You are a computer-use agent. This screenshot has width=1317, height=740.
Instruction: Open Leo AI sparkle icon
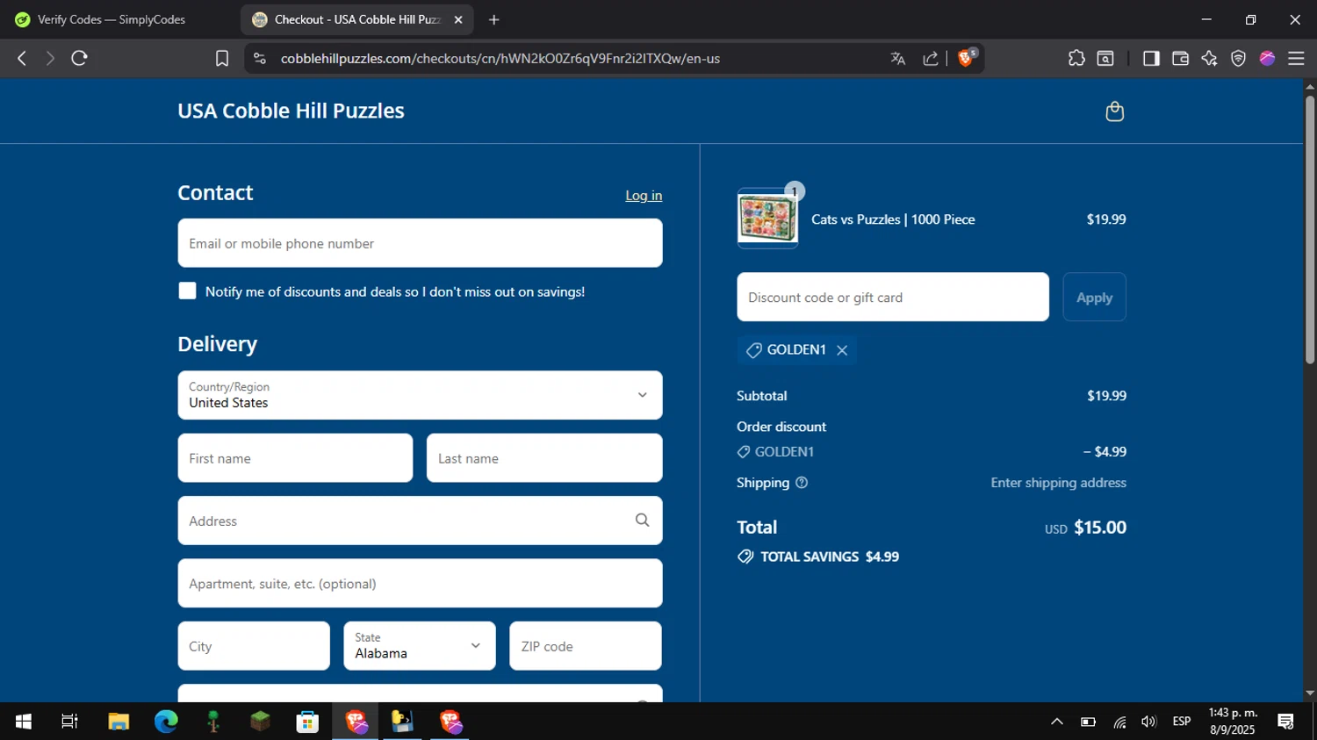click(1209, 58)
